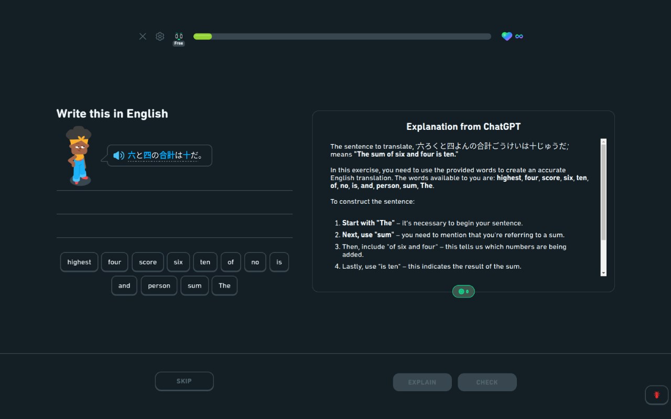Click the green reaction counter badge
The height and width of the screenshot is (419, 671).
pos(463,291)
